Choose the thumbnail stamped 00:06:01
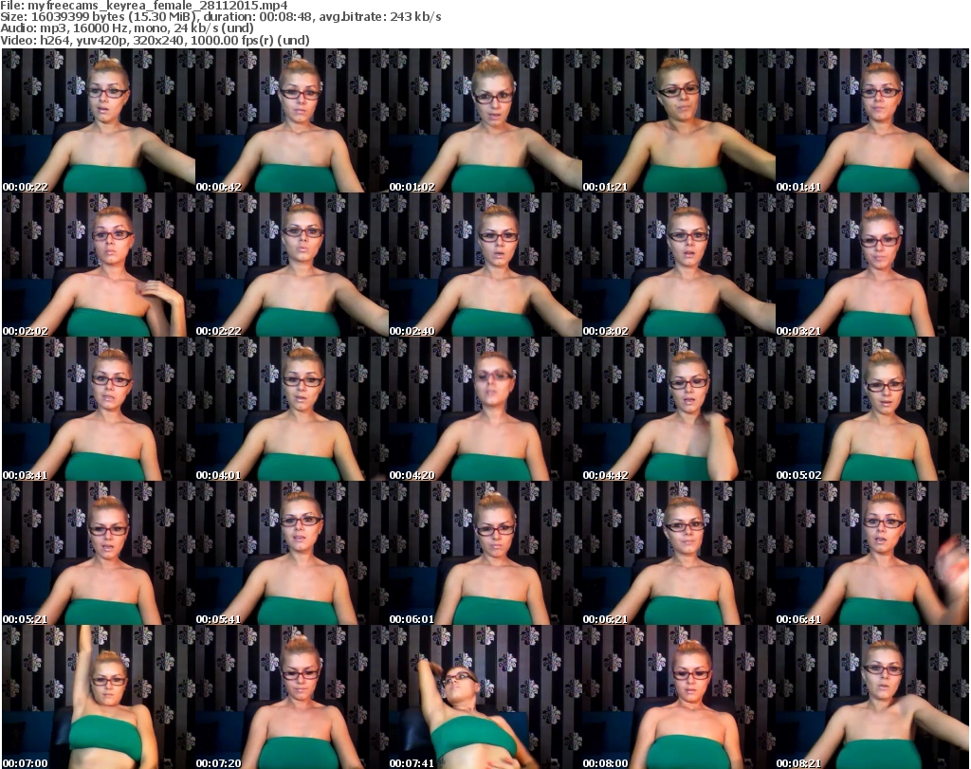 click(x=485, y=553)
